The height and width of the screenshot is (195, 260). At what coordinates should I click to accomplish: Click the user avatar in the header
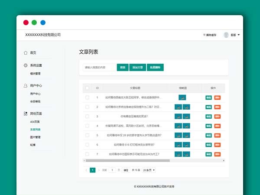[226, 35]
